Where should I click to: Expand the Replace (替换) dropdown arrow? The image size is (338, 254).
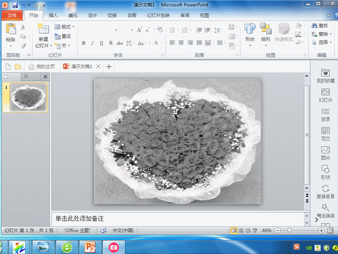[x=331, y=34]
